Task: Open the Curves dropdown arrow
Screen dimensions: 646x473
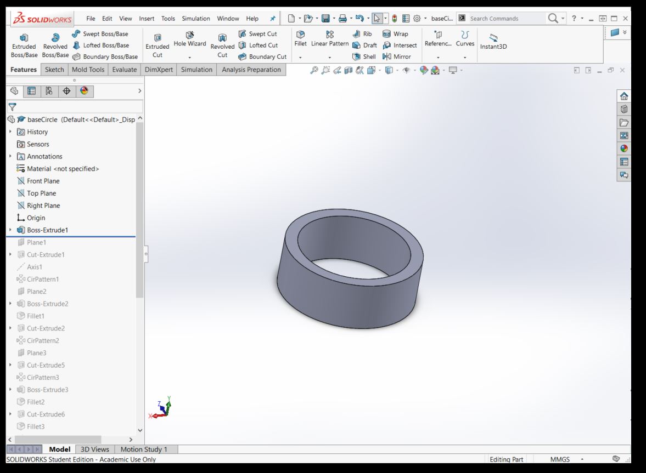Action: coord(465,58)
